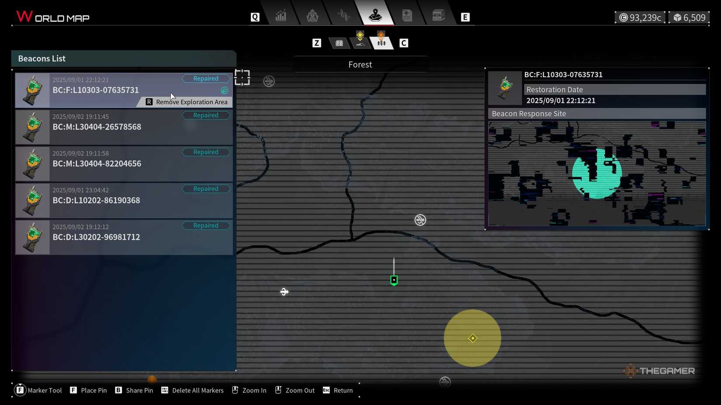Click the crossed circle marker mid-map
Image resolution: width=721 pixels, height=405 pixels.
pyautogui.click(x=420, y=220)
